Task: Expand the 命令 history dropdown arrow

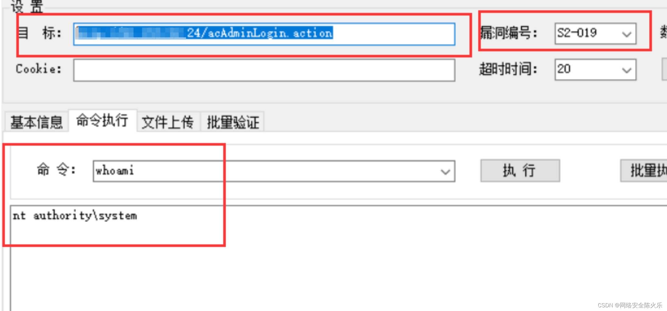Action: [445, 172]
